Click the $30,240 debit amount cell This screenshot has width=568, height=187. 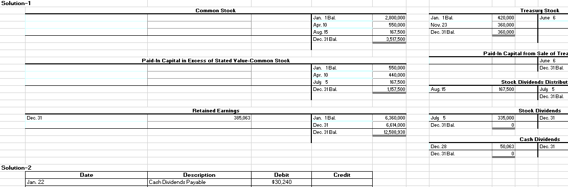(x=282, y=182)
